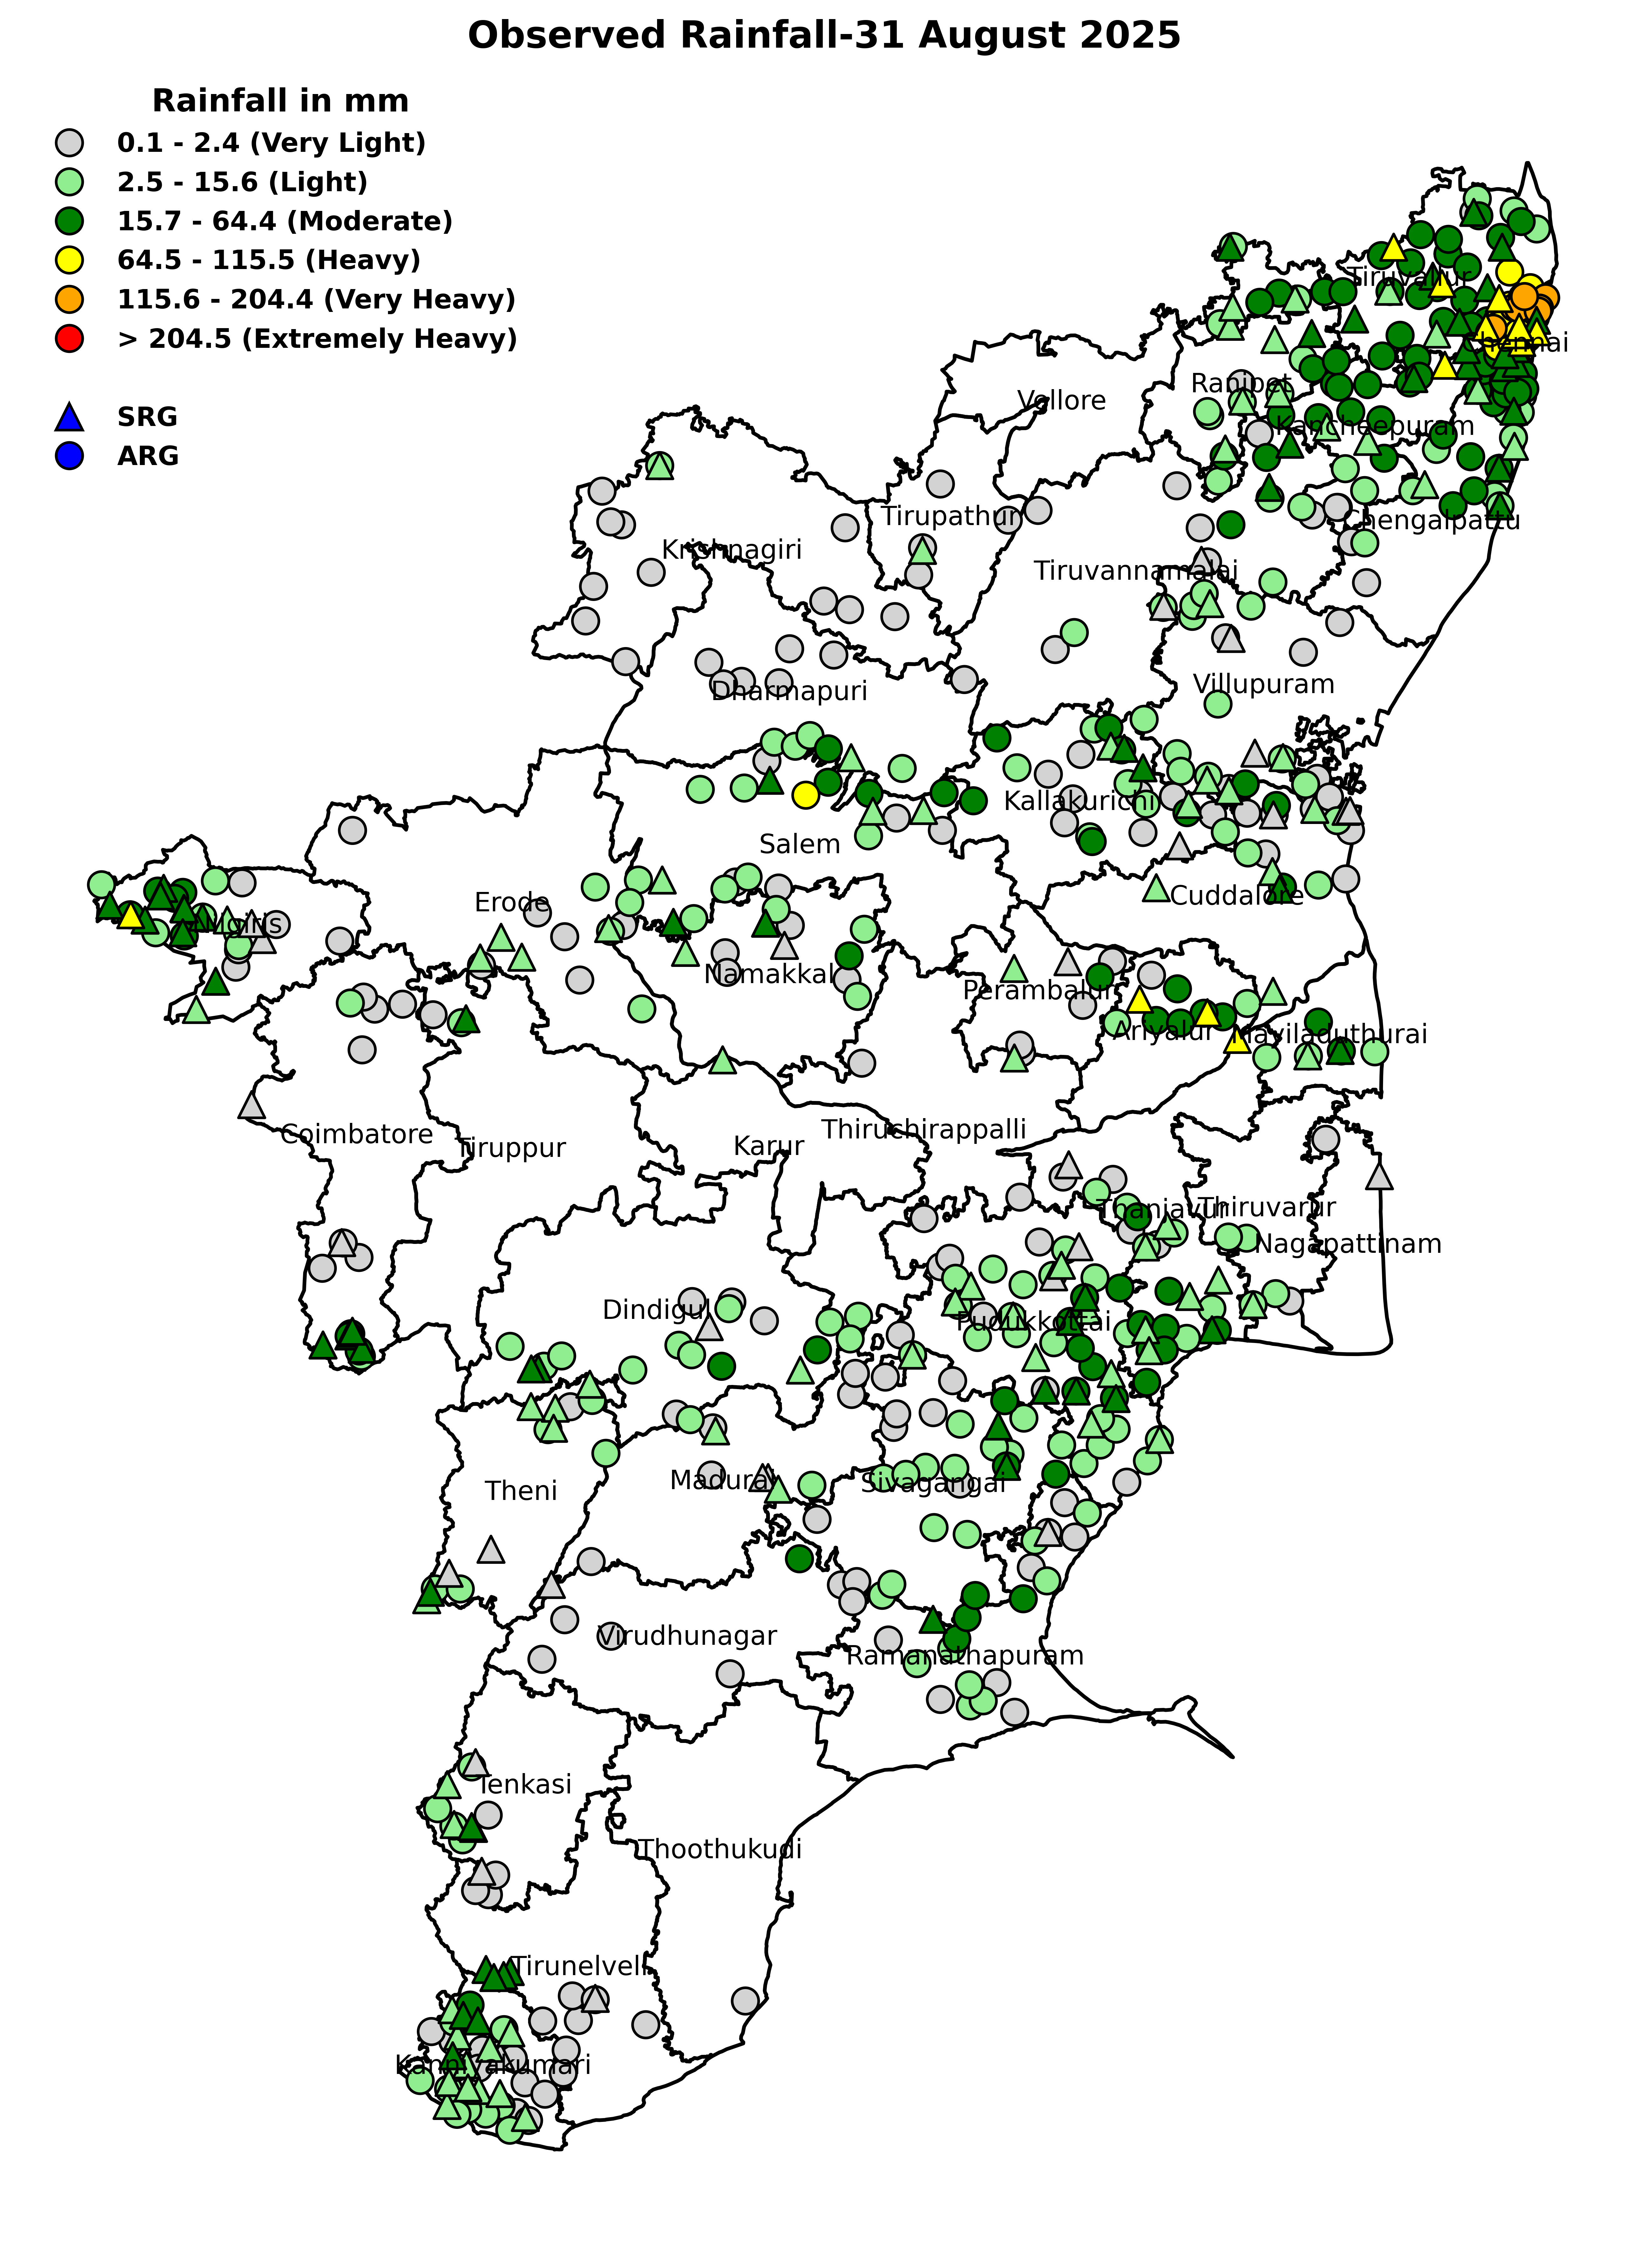Click the gray Very Light legend circle
1649x2268 pixels.
[x=69, y=143]
